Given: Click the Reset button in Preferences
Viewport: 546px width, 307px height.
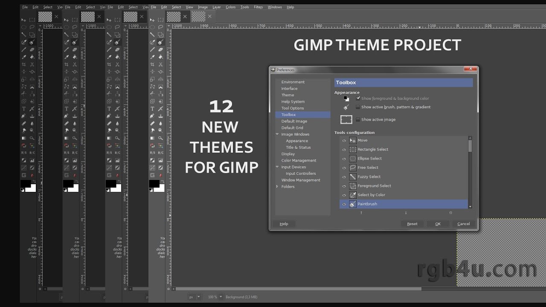Looking at the screenshot, I should click(412, 224).
